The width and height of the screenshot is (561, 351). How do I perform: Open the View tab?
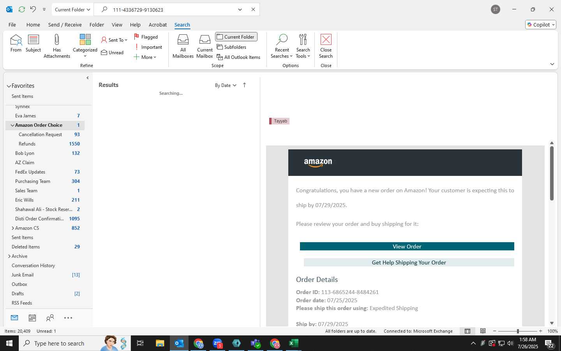click(117, 25)
